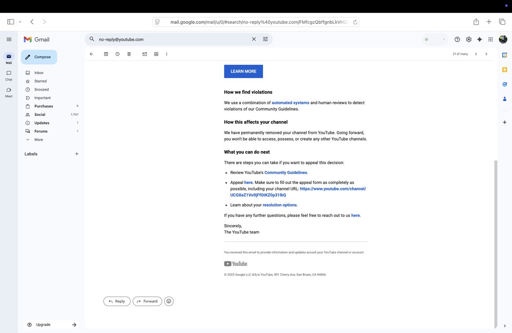Click the search field containing no-reply@youtube.com

[x=173, y=39]
